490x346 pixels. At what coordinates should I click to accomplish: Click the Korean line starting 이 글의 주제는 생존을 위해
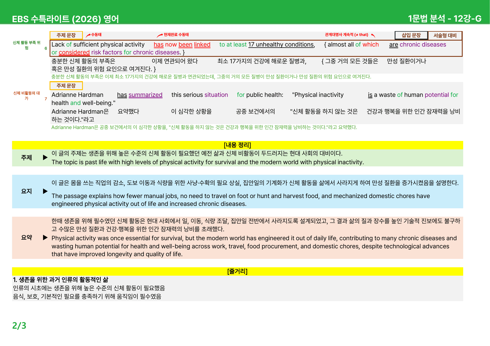197,153
